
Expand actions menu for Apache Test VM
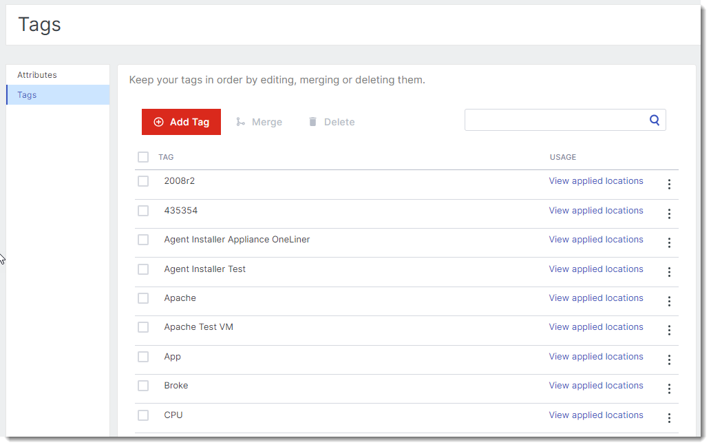point(669,331)
